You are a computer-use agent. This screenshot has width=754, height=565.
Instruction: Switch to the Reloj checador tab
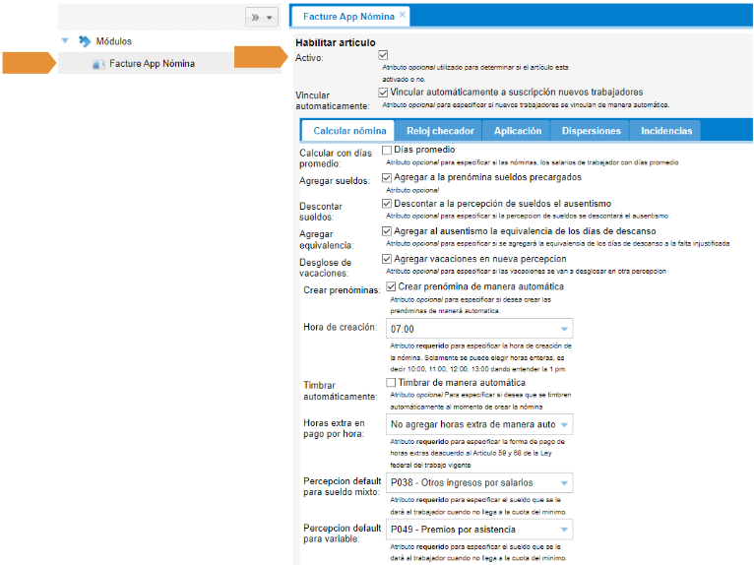click(x=440, y=131)
